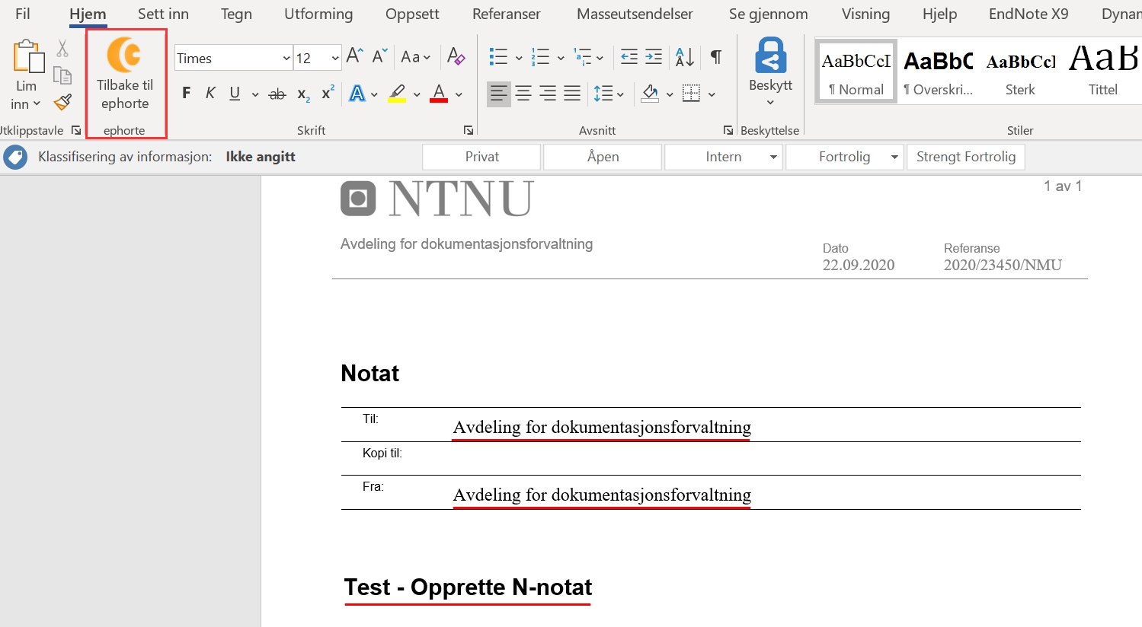
Task: Classify the document as Privat
Action: tap(481, 157)
